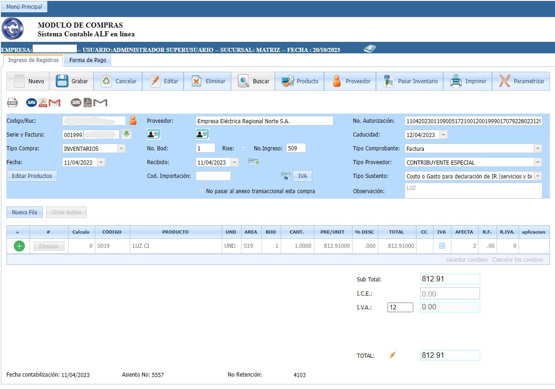555x389 pixels.
Task: Click the folder icon next to Recibido date
Action: [254, 162]
